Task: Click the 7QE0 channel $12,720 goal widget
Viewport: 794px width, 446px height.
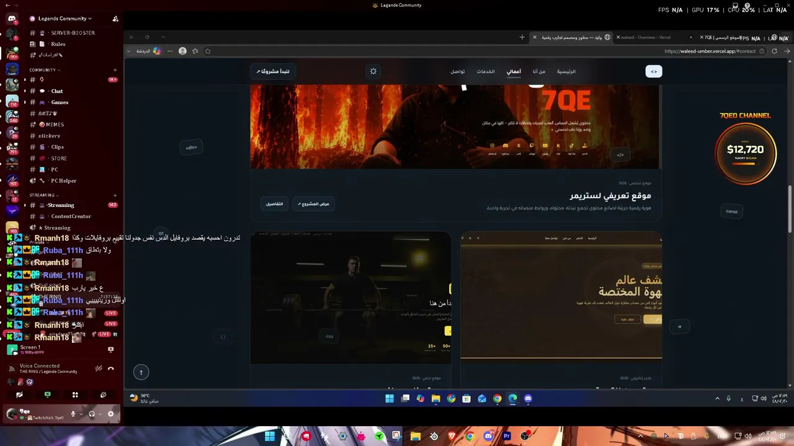Action: 745,150
